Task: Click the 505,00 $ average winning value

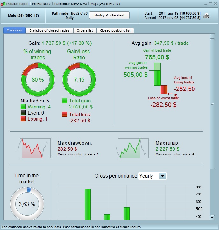Action: 136,75
